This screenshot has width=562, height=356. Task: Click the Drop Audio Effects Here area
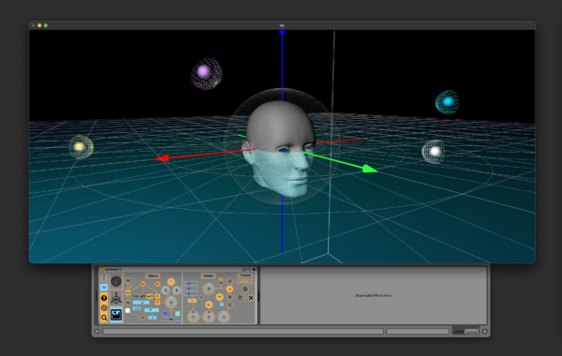(373, 295)
